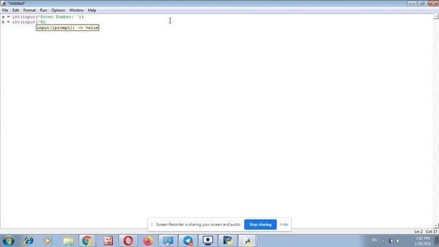
Task: Click the Show desktop strip
Action: click(436, 241)
